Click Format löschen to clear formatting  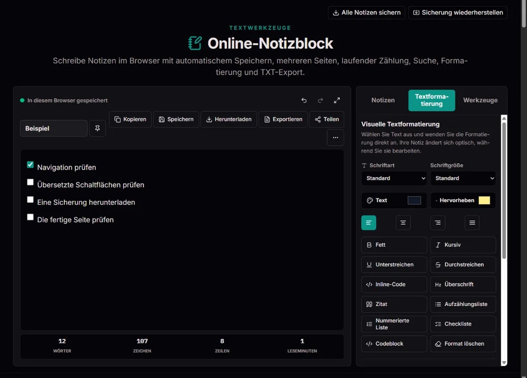click(x=463, y=344)
